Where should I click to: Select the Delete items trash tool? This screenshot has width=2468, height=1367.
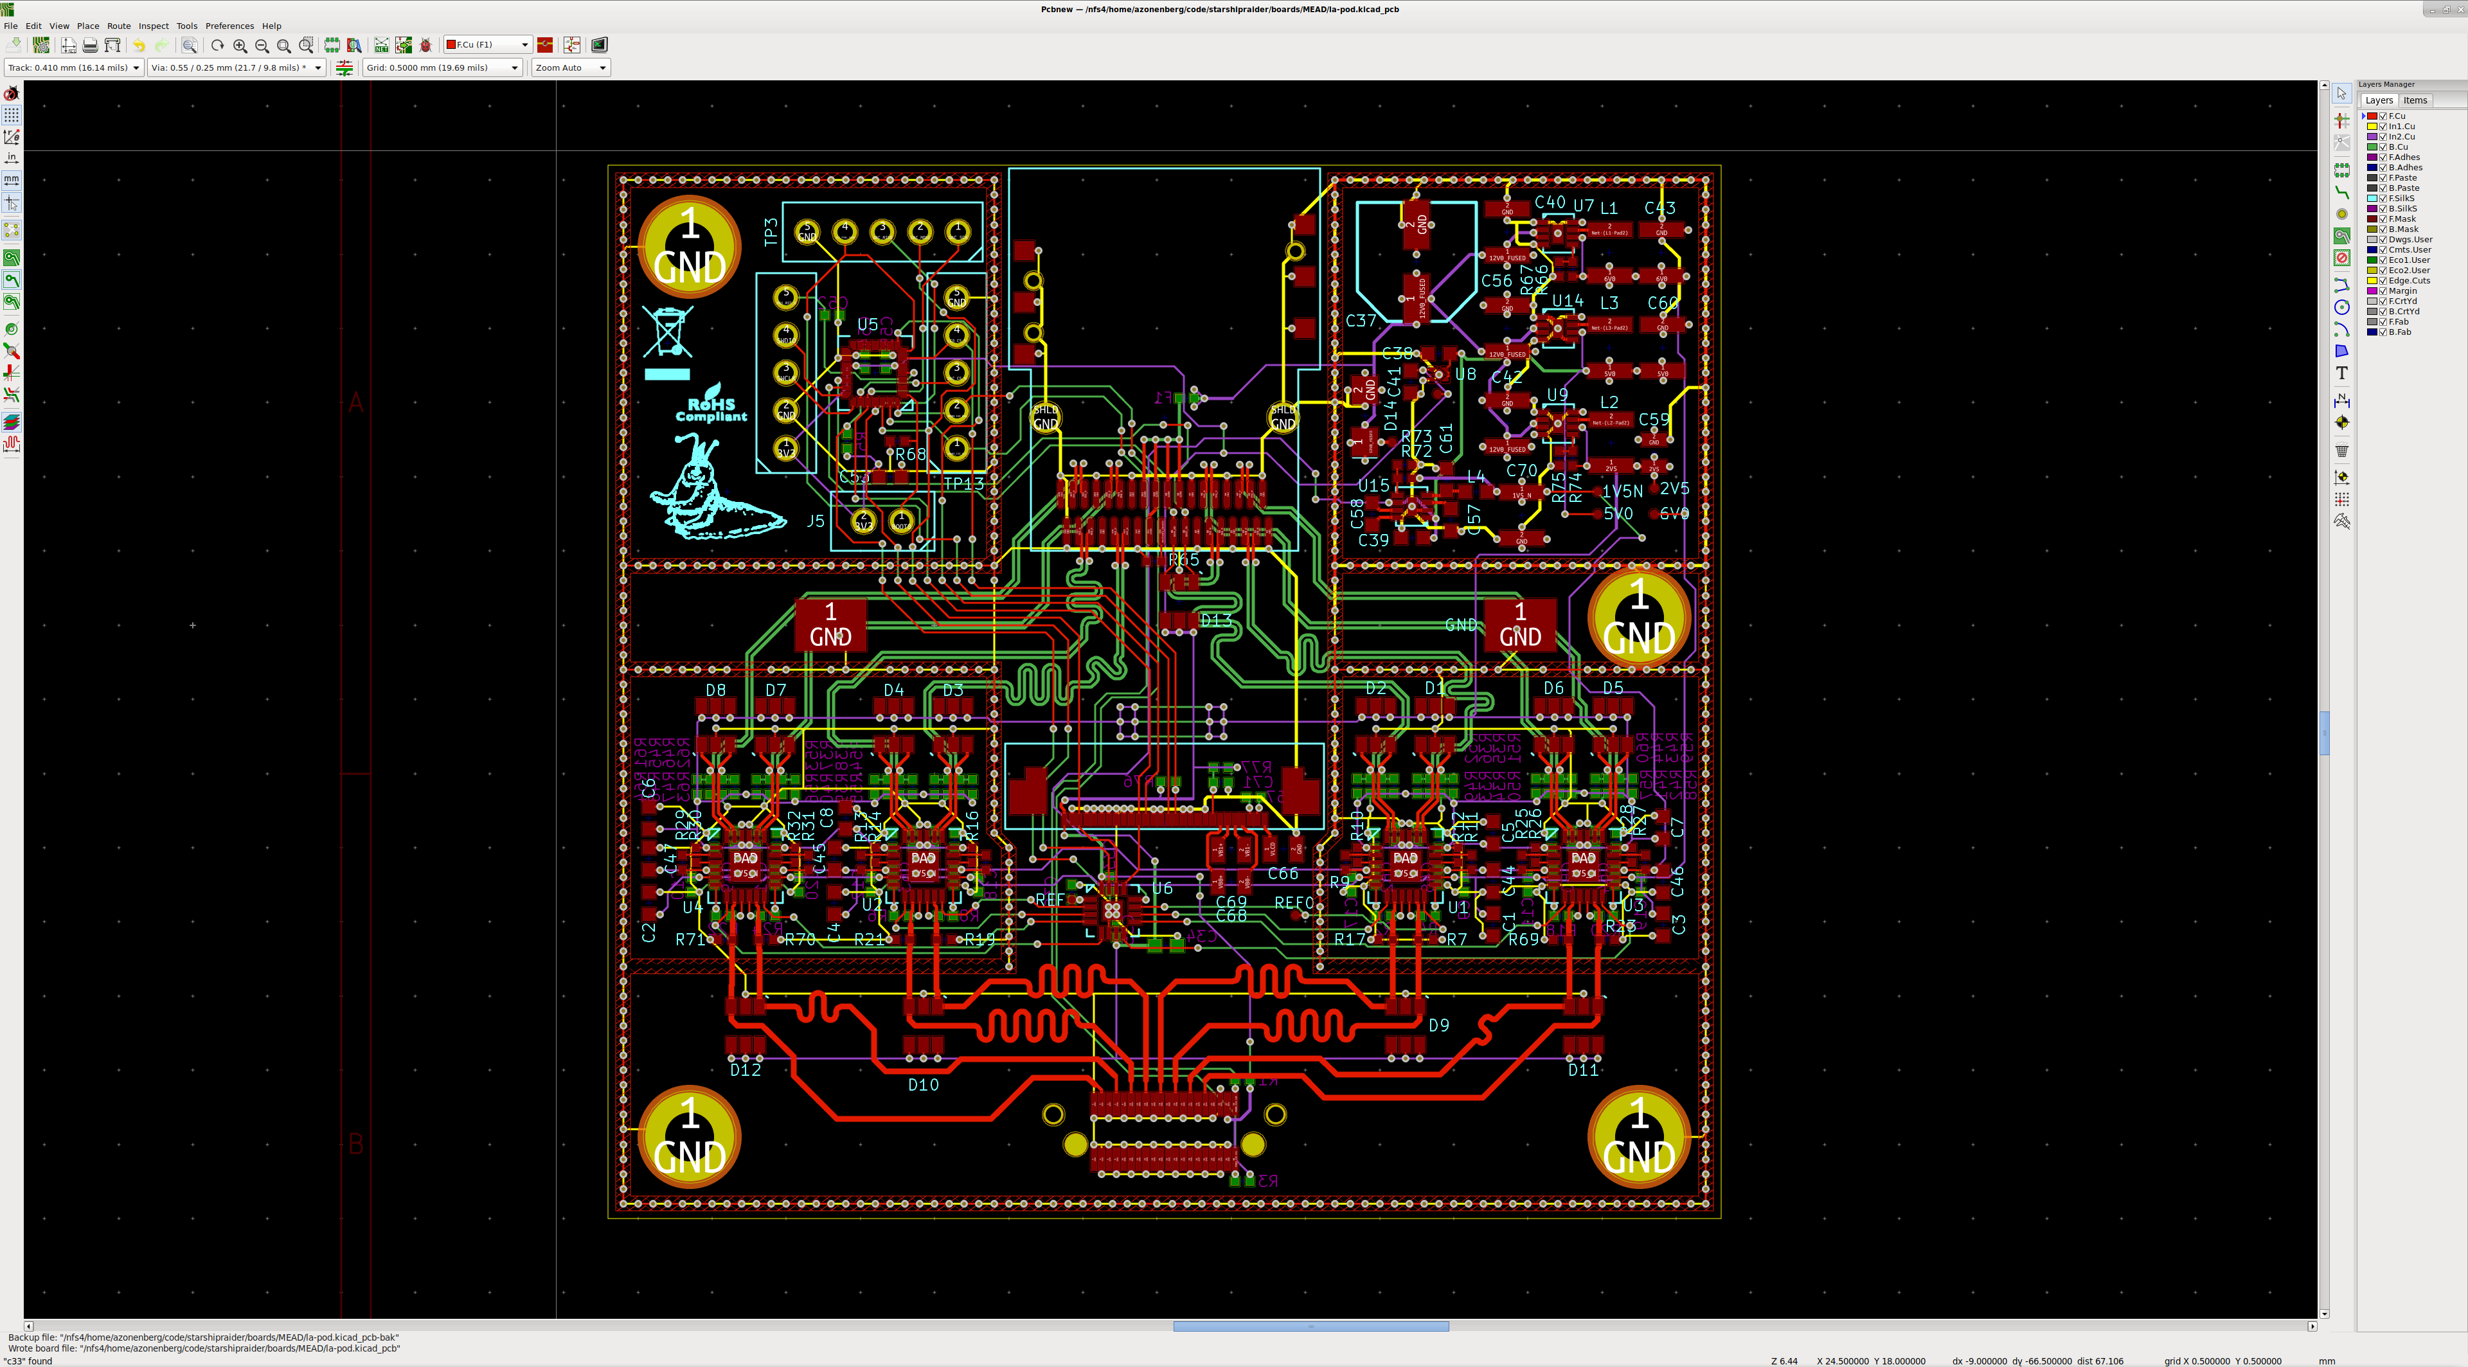[x=2341, y=449]
